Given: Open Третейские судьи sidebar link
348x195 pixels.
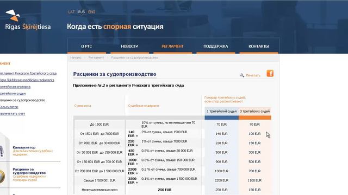Looking at the screenshot, I should tap(13, 94).
